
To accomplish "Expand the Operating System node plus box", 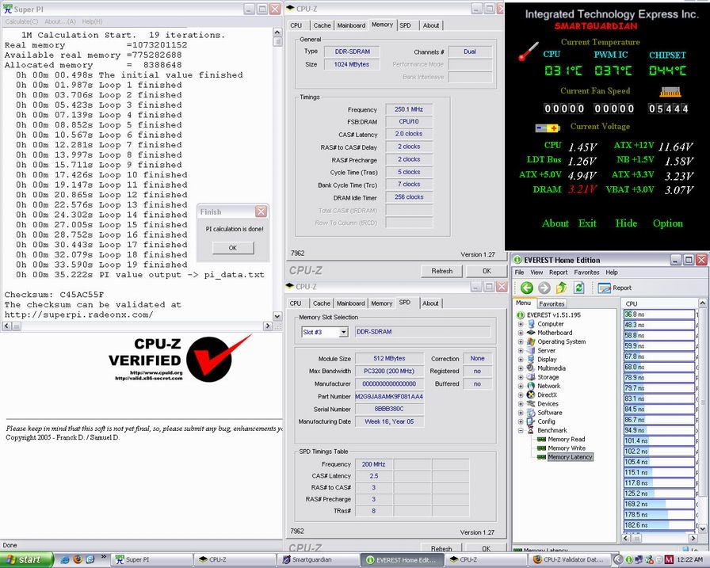I will click(x=521, y=341).
